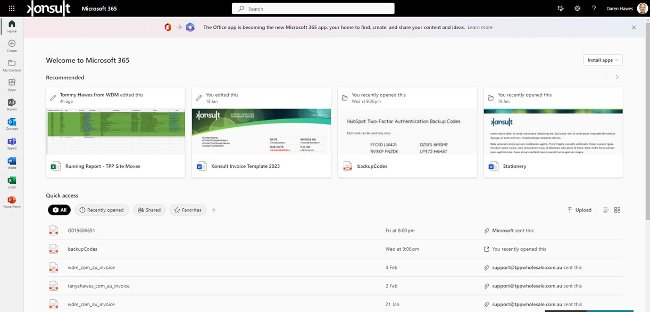Switch to grid view layout
The width and height of the screenshot is (650, 312).
[x=617, y=210]
